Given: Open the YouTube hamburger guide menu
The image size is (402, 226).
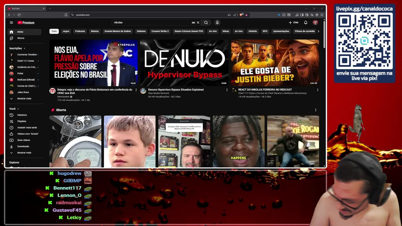Looking at the screenshot, I should tap(11, 23).
